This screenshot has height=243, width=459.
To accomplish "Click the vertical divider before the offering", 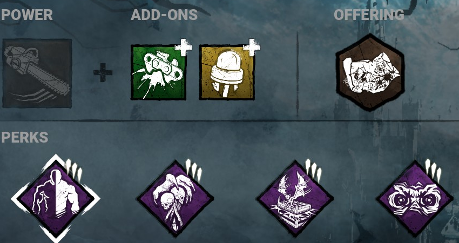I will pyautogui.click(x=298, y=75).
